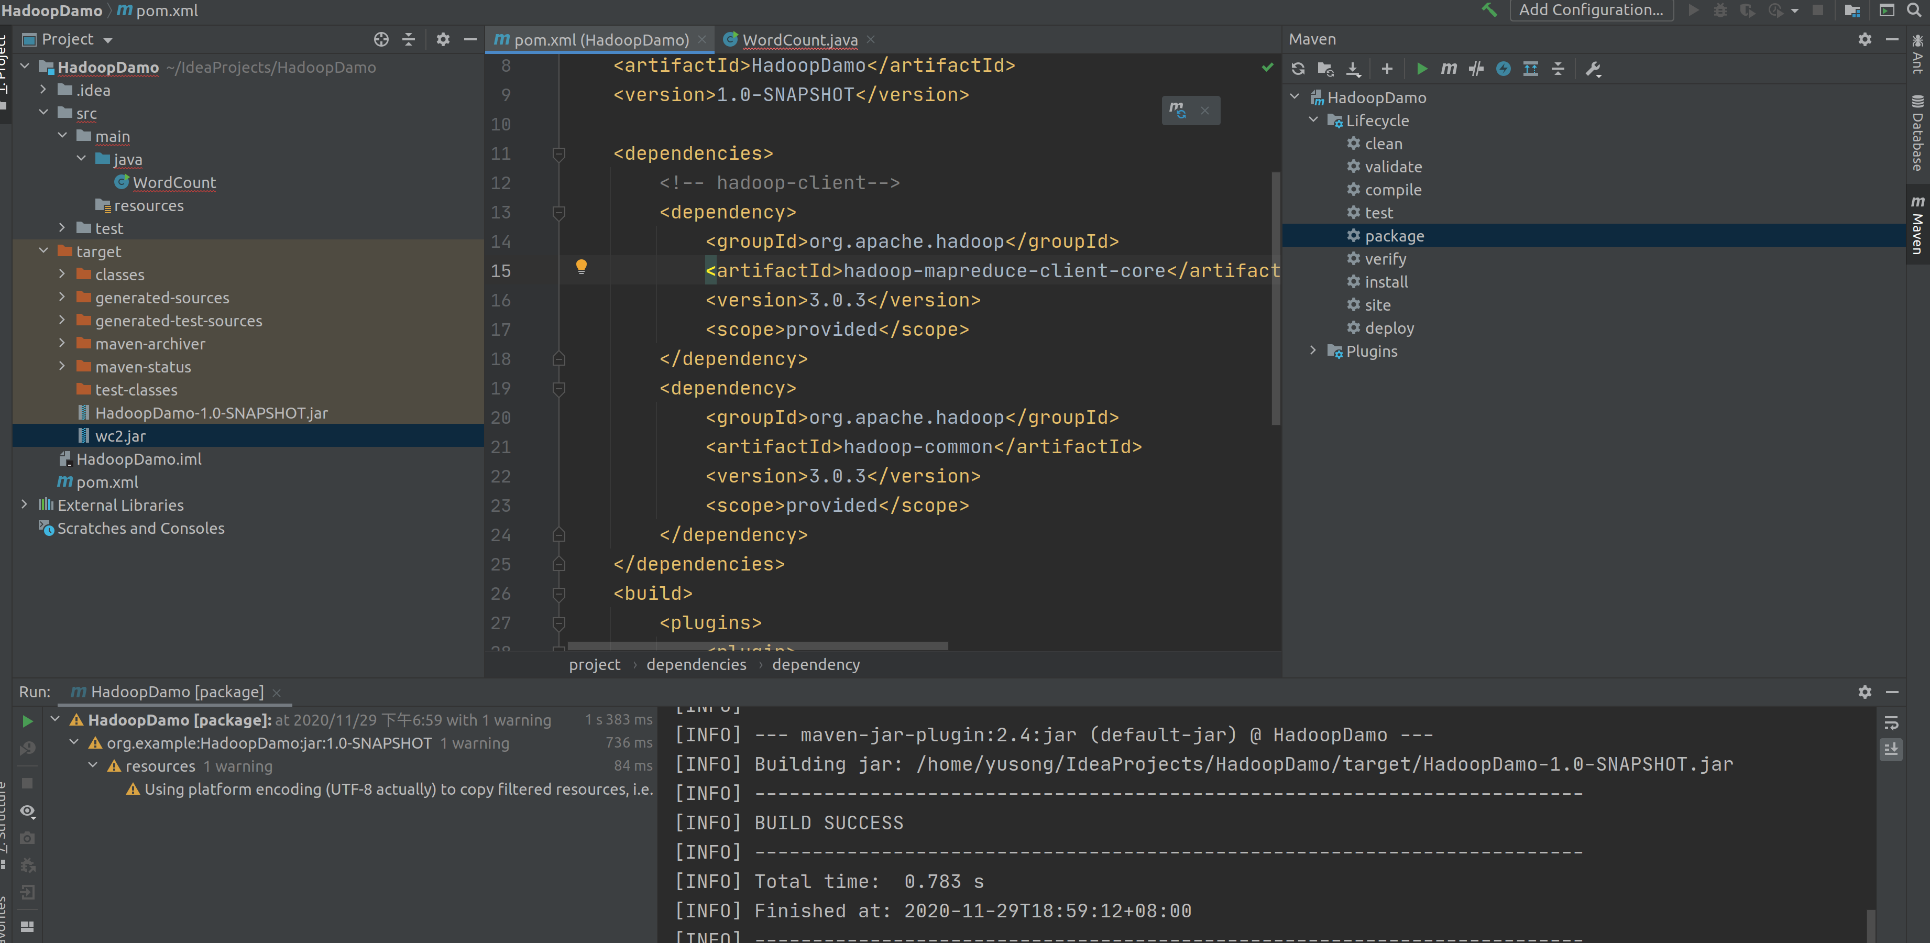Click Run Anything icon in top toolbar

[1887, 10]
